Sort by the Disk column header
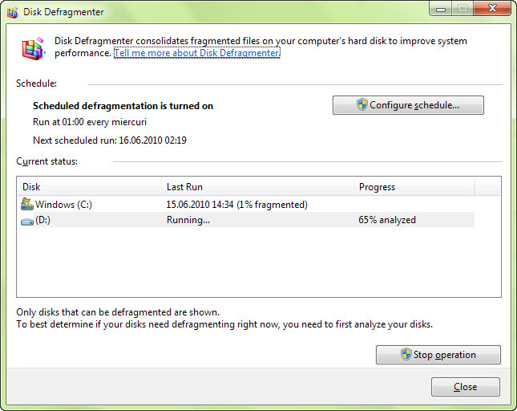The height and width of the screenshot is (411, 517). pyautogui.click(x=89, y=186)
